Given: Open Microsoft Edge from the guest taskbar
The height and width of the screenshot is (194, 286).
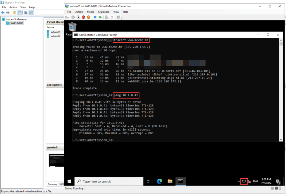Looking at the screenshot, I should (159, 181).
